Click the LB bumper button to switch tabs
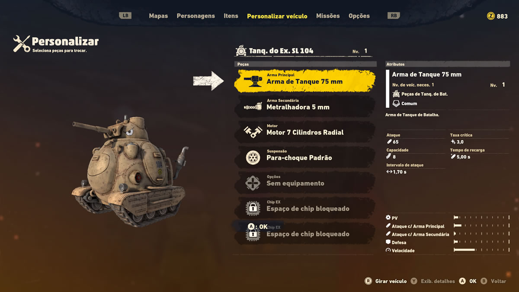This screenshot has height=292, width=519. [125, 16]
